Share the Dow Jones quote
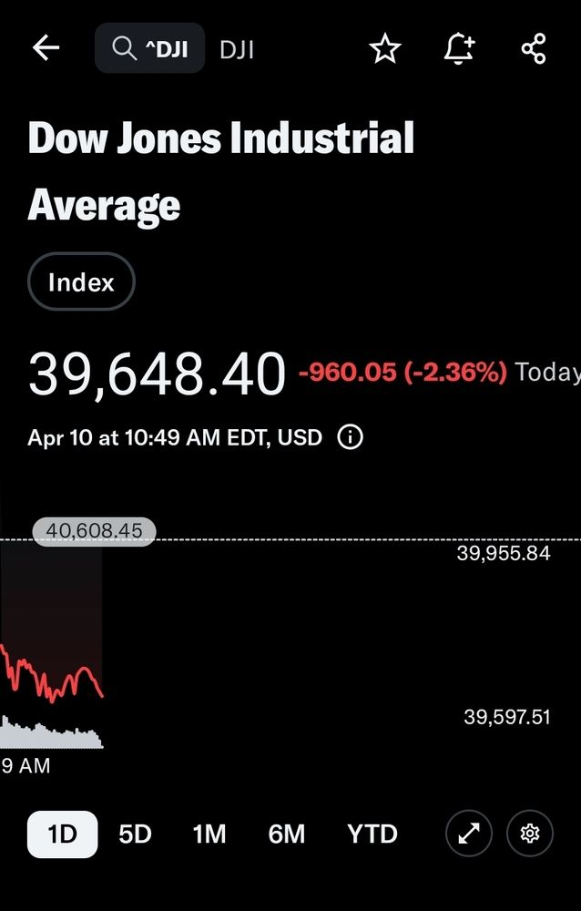The height and width of the screenshot is (911, 581). (534, 48)
